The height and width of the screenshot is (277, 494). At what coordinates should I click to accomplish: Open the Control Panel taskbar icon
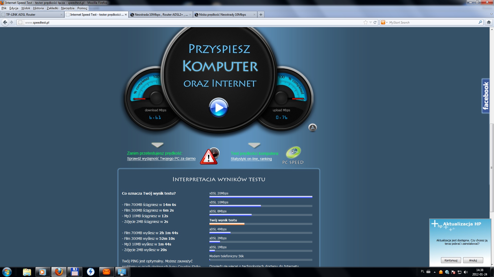tap(122, 272)
